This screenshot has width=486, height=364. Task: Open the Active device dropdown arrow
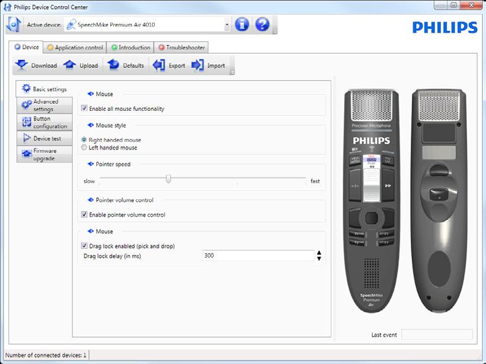tap(227, 25)
